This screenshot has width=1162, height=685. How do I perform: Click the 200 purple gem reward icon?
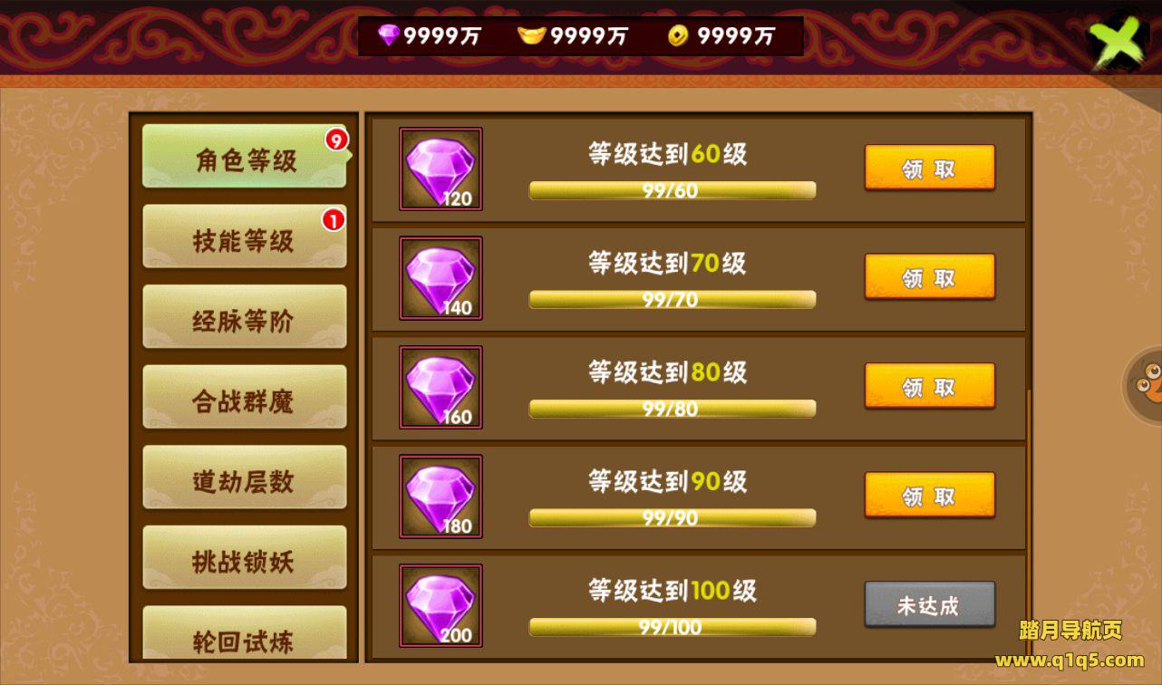pyautogui.click(x=441, y=606)
